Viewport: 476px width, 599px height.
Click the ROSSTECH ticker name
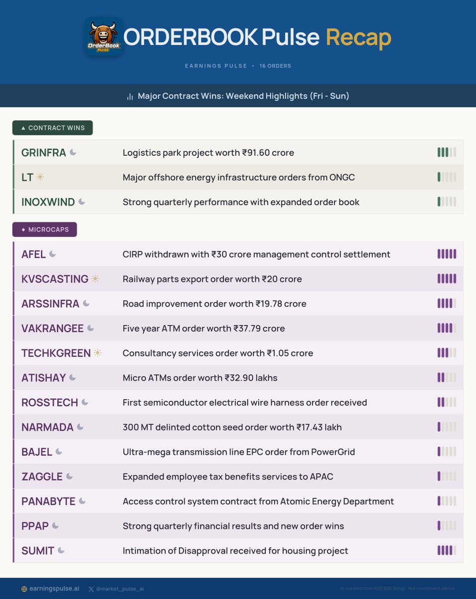(x=50, y=403)
